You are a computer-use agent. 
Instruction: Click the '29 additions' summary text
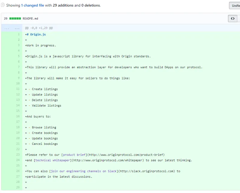[63, 5]
